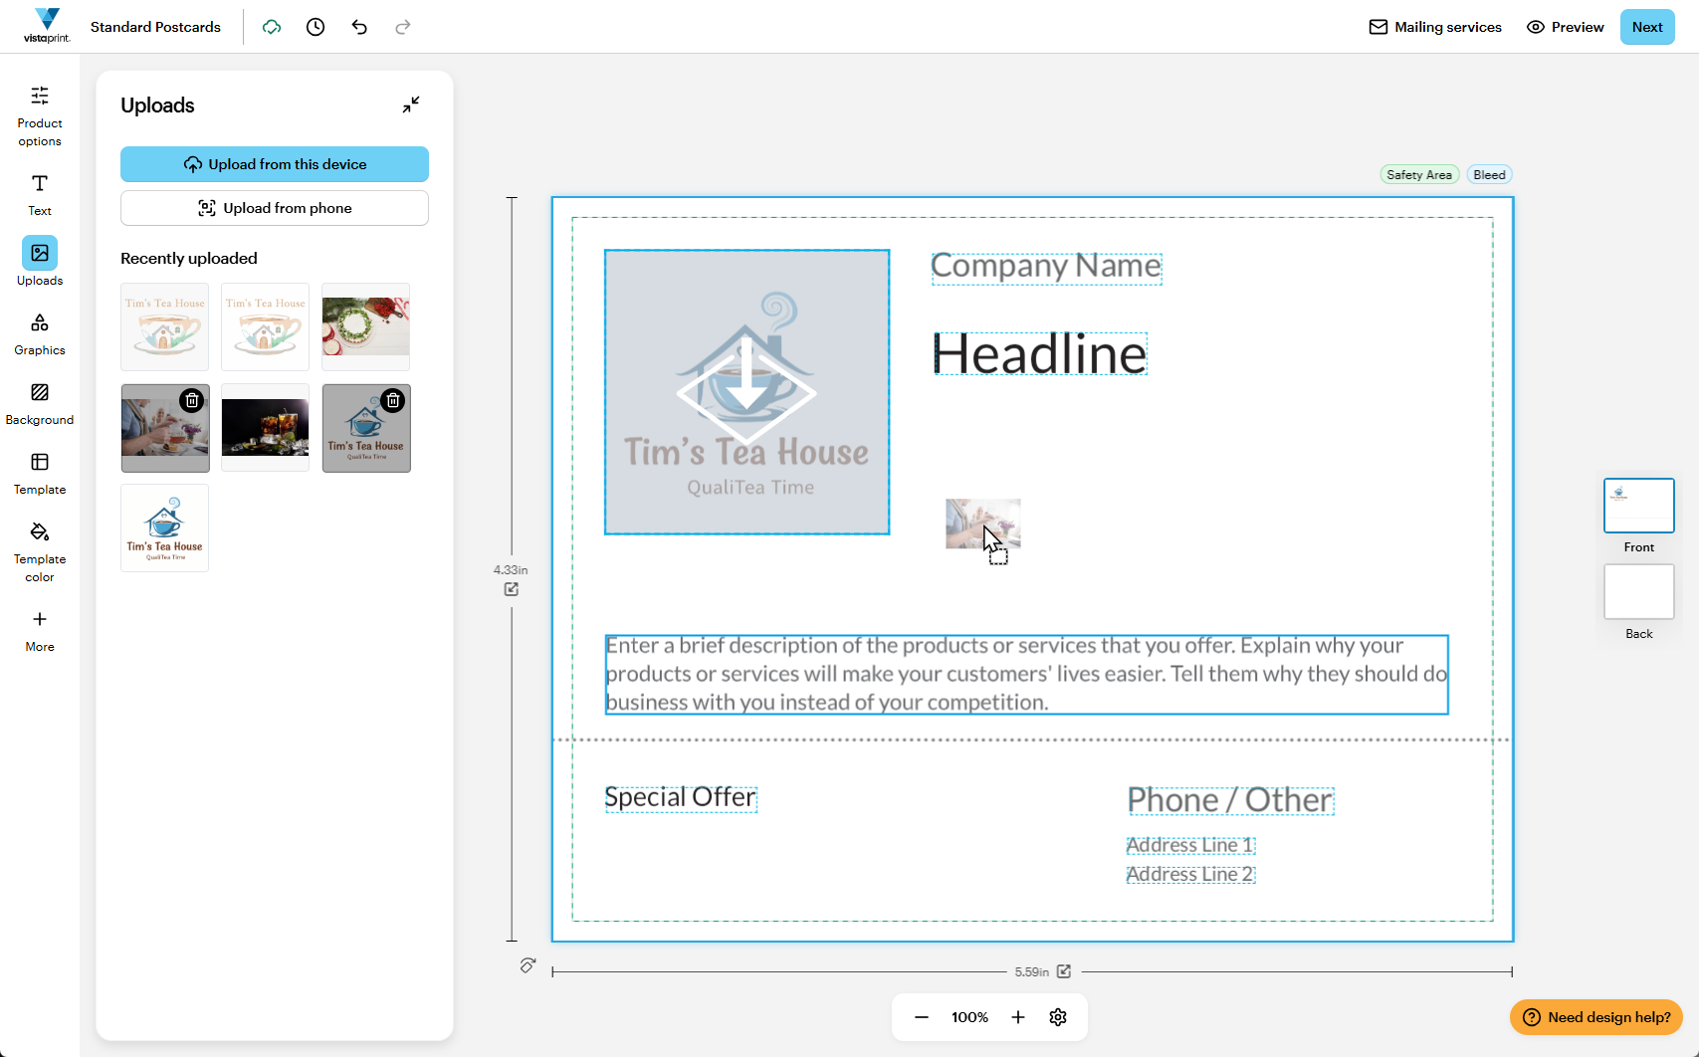Open the Template panel
The height and width of the screenshot is (1057, 1699).
(x=40, y=474)
